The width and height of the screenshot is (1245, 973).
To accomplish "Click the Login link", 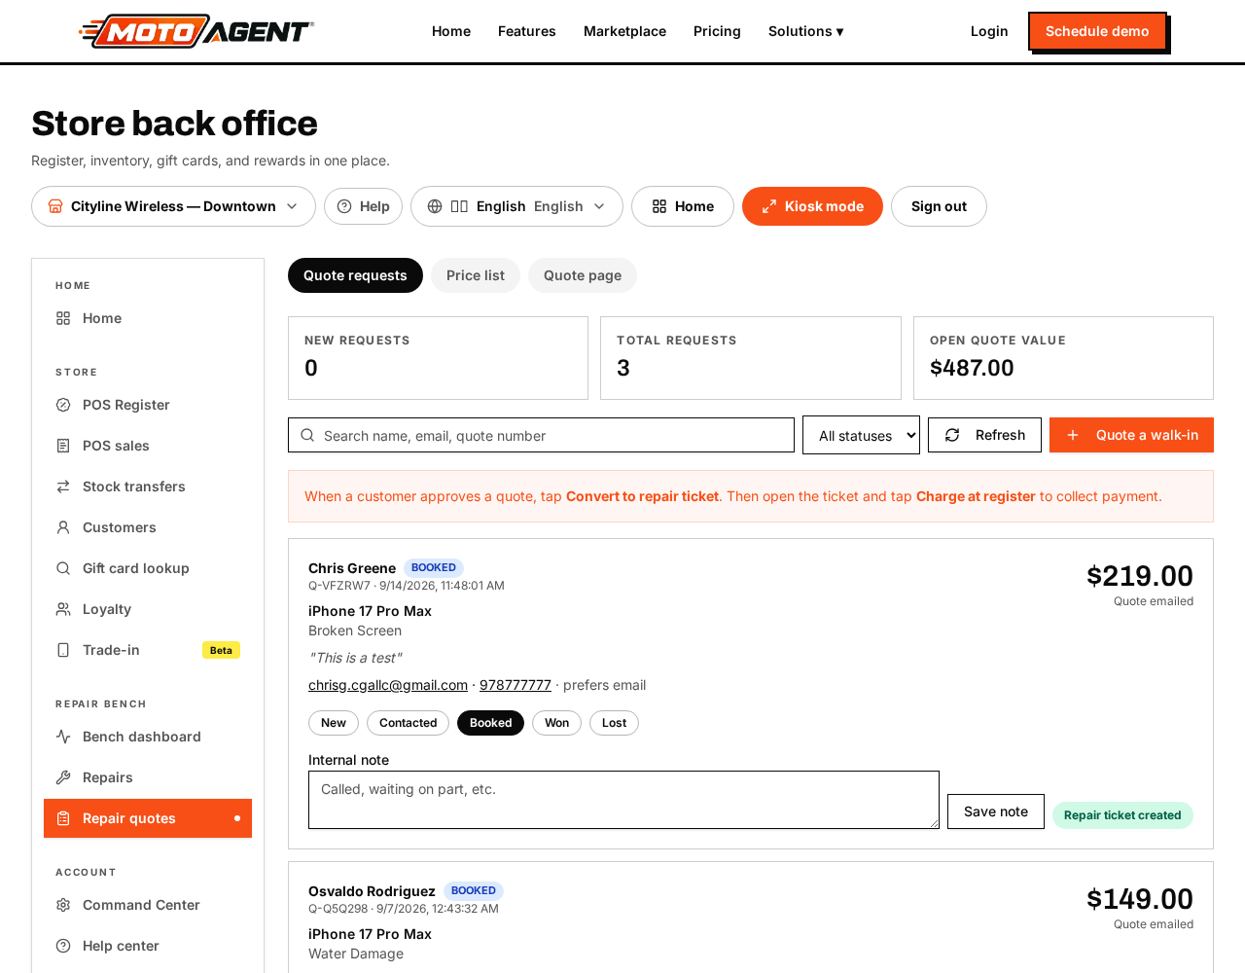I will click(989, 31).
